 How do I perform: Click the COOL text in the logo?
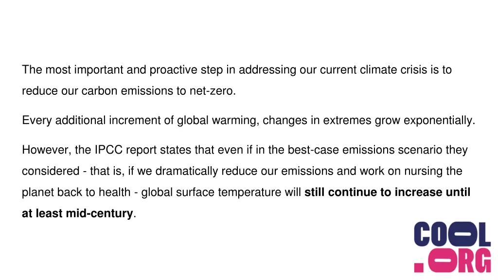pos(452,234)
